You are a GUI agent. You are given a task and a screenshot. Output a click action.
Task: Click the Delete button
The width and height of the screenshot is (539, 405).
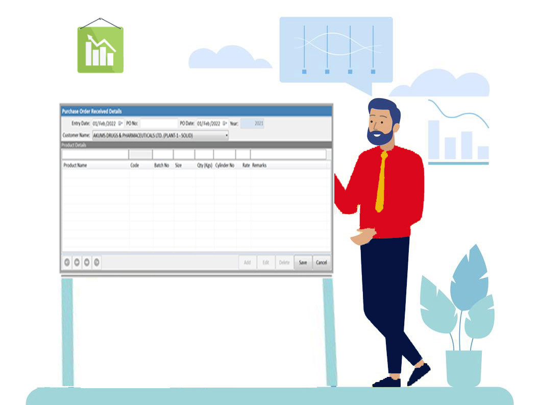284,262
